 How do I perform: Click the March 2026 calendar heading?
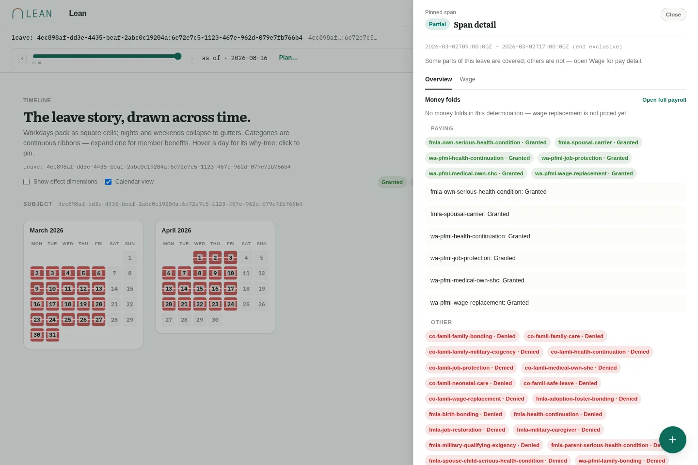[x=47, y=231]
